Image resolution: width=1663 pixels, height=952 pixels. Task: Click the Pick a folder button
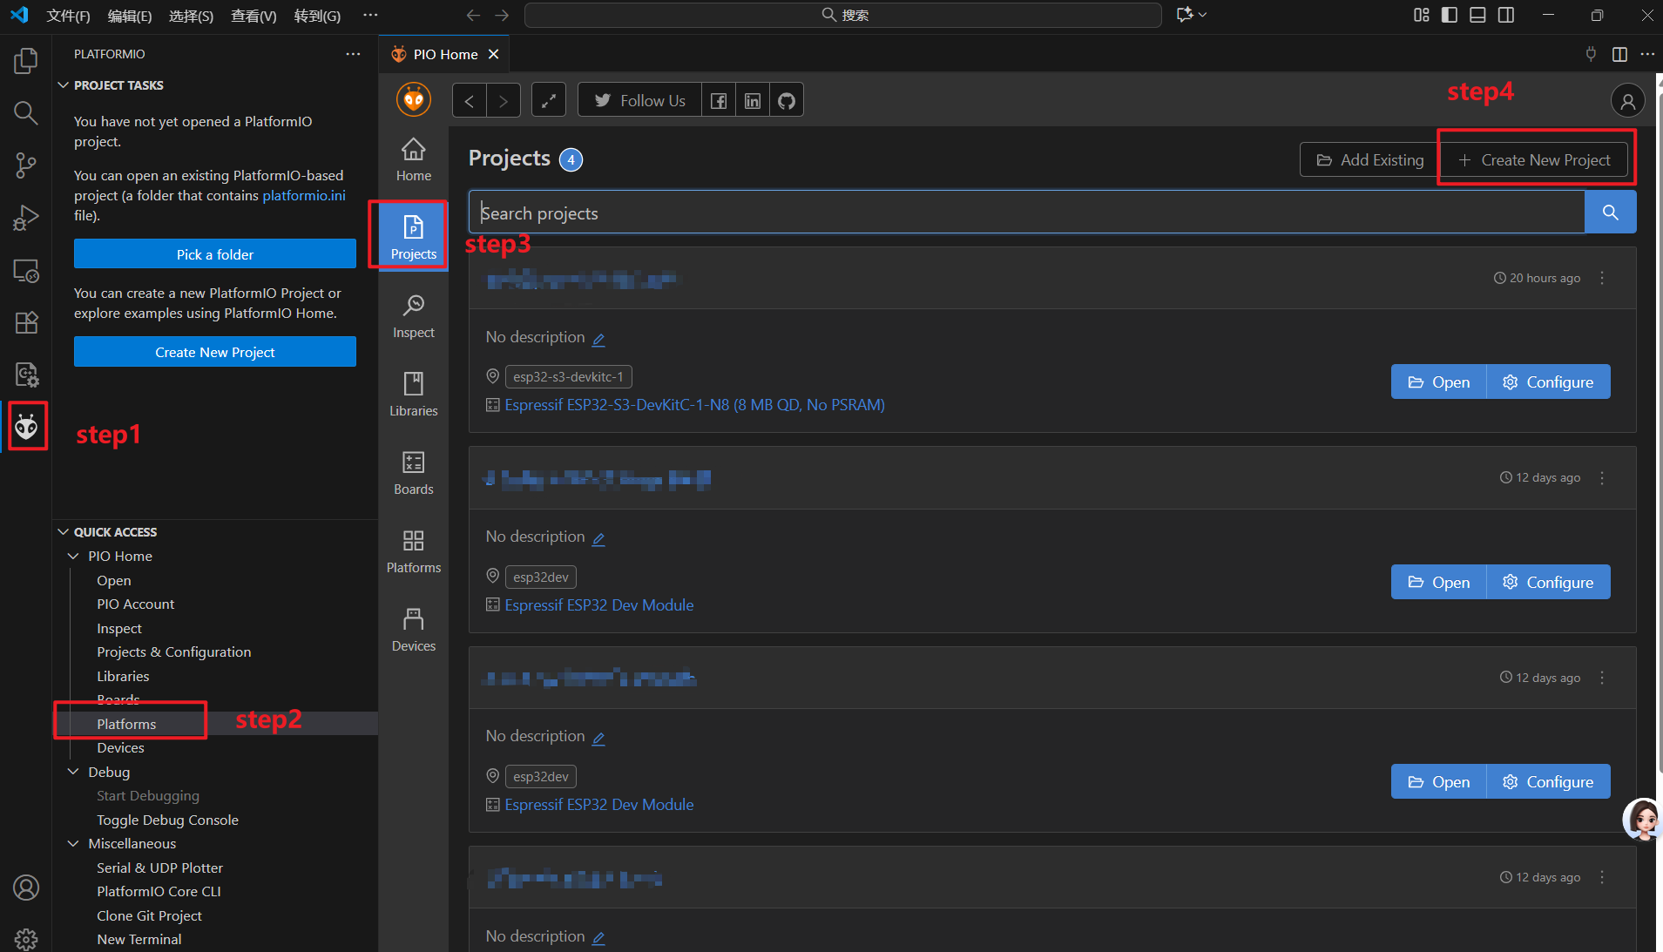214,253
